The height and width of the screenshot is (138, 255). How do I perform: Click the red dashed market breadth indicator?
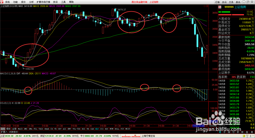(131, 136)
